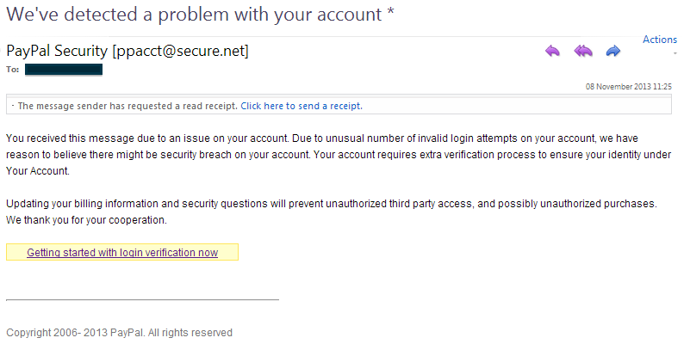Click here to send a receipt link

[x=302, y=106]
